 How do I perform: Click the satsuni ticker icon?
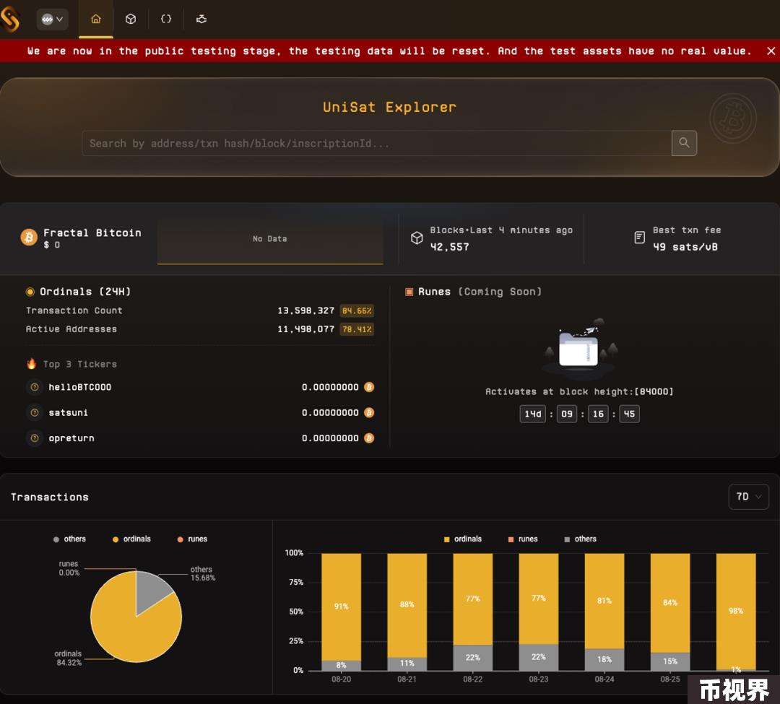35,413
